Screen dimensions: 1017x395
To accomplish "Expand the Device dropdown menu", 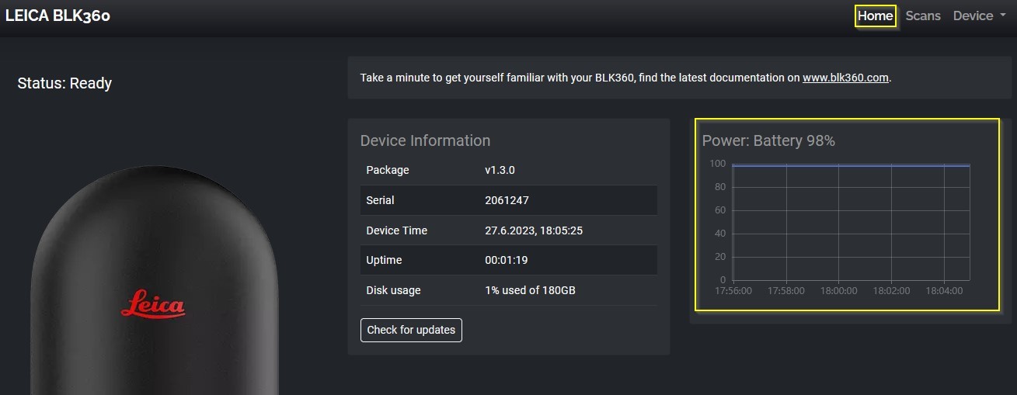I will [x=978, y=16].
